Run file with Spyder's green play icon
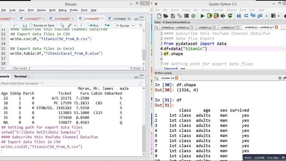Viewport: 286px width, 161px height. coord(202,16)
